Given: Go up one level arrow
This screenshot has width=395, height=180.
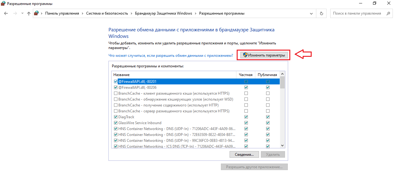Looking at the screenshot, I should (29, 13).
